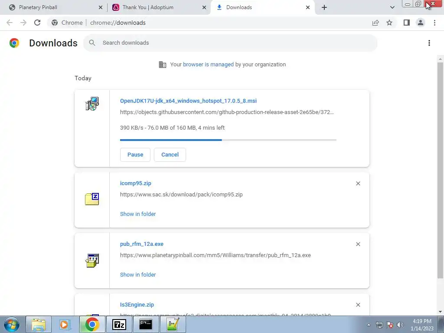Click the githubusercontent source URL
Screen dimensions: 444x333
click(227, 112)
